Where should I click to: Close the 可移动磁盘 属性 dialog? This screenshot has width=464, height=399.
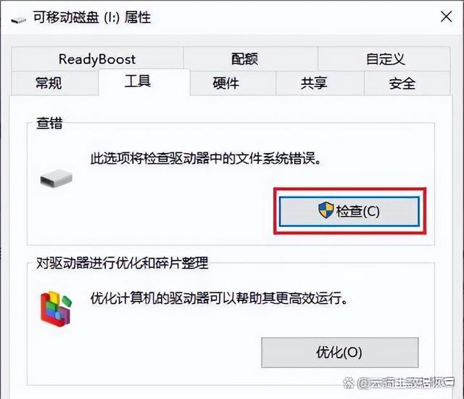pyautogui.click(x=446, y=17)
